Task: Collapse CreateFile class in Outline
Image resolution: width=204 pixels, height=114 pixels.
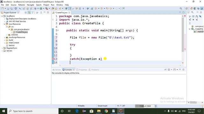Action: [x=190, y=29]
